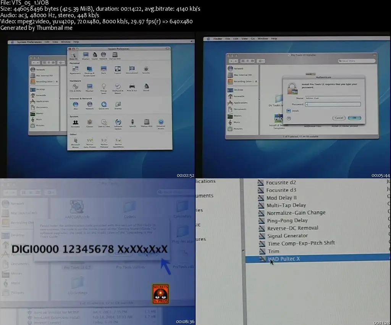
Task: Open Network under Internet & Network section
Action: pos(90,105)
